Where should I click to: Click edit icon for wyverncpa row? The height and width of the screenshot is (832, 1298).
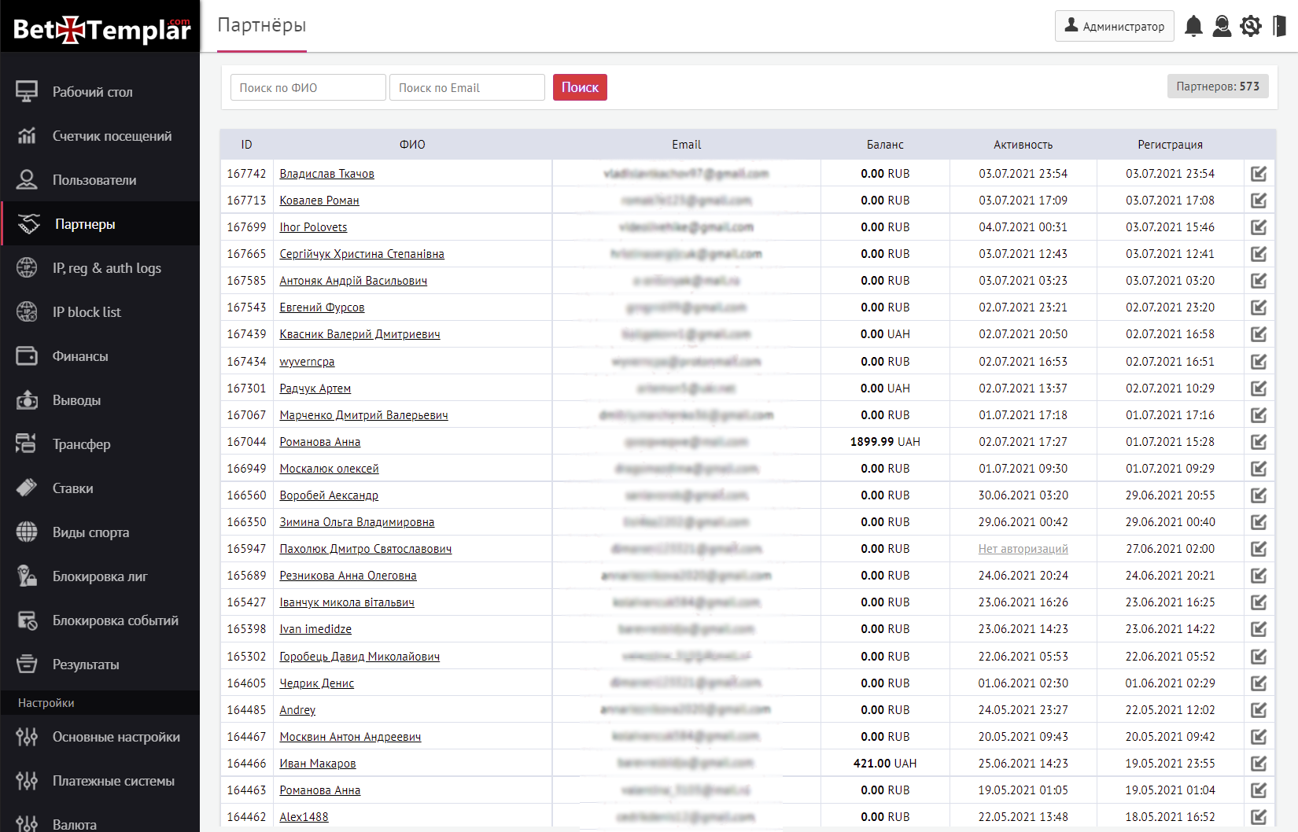[x=1259, y=362]
